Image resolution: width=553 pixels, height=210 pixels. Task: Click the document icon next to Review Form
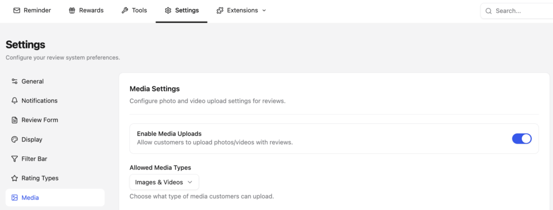tap(15, 120)
